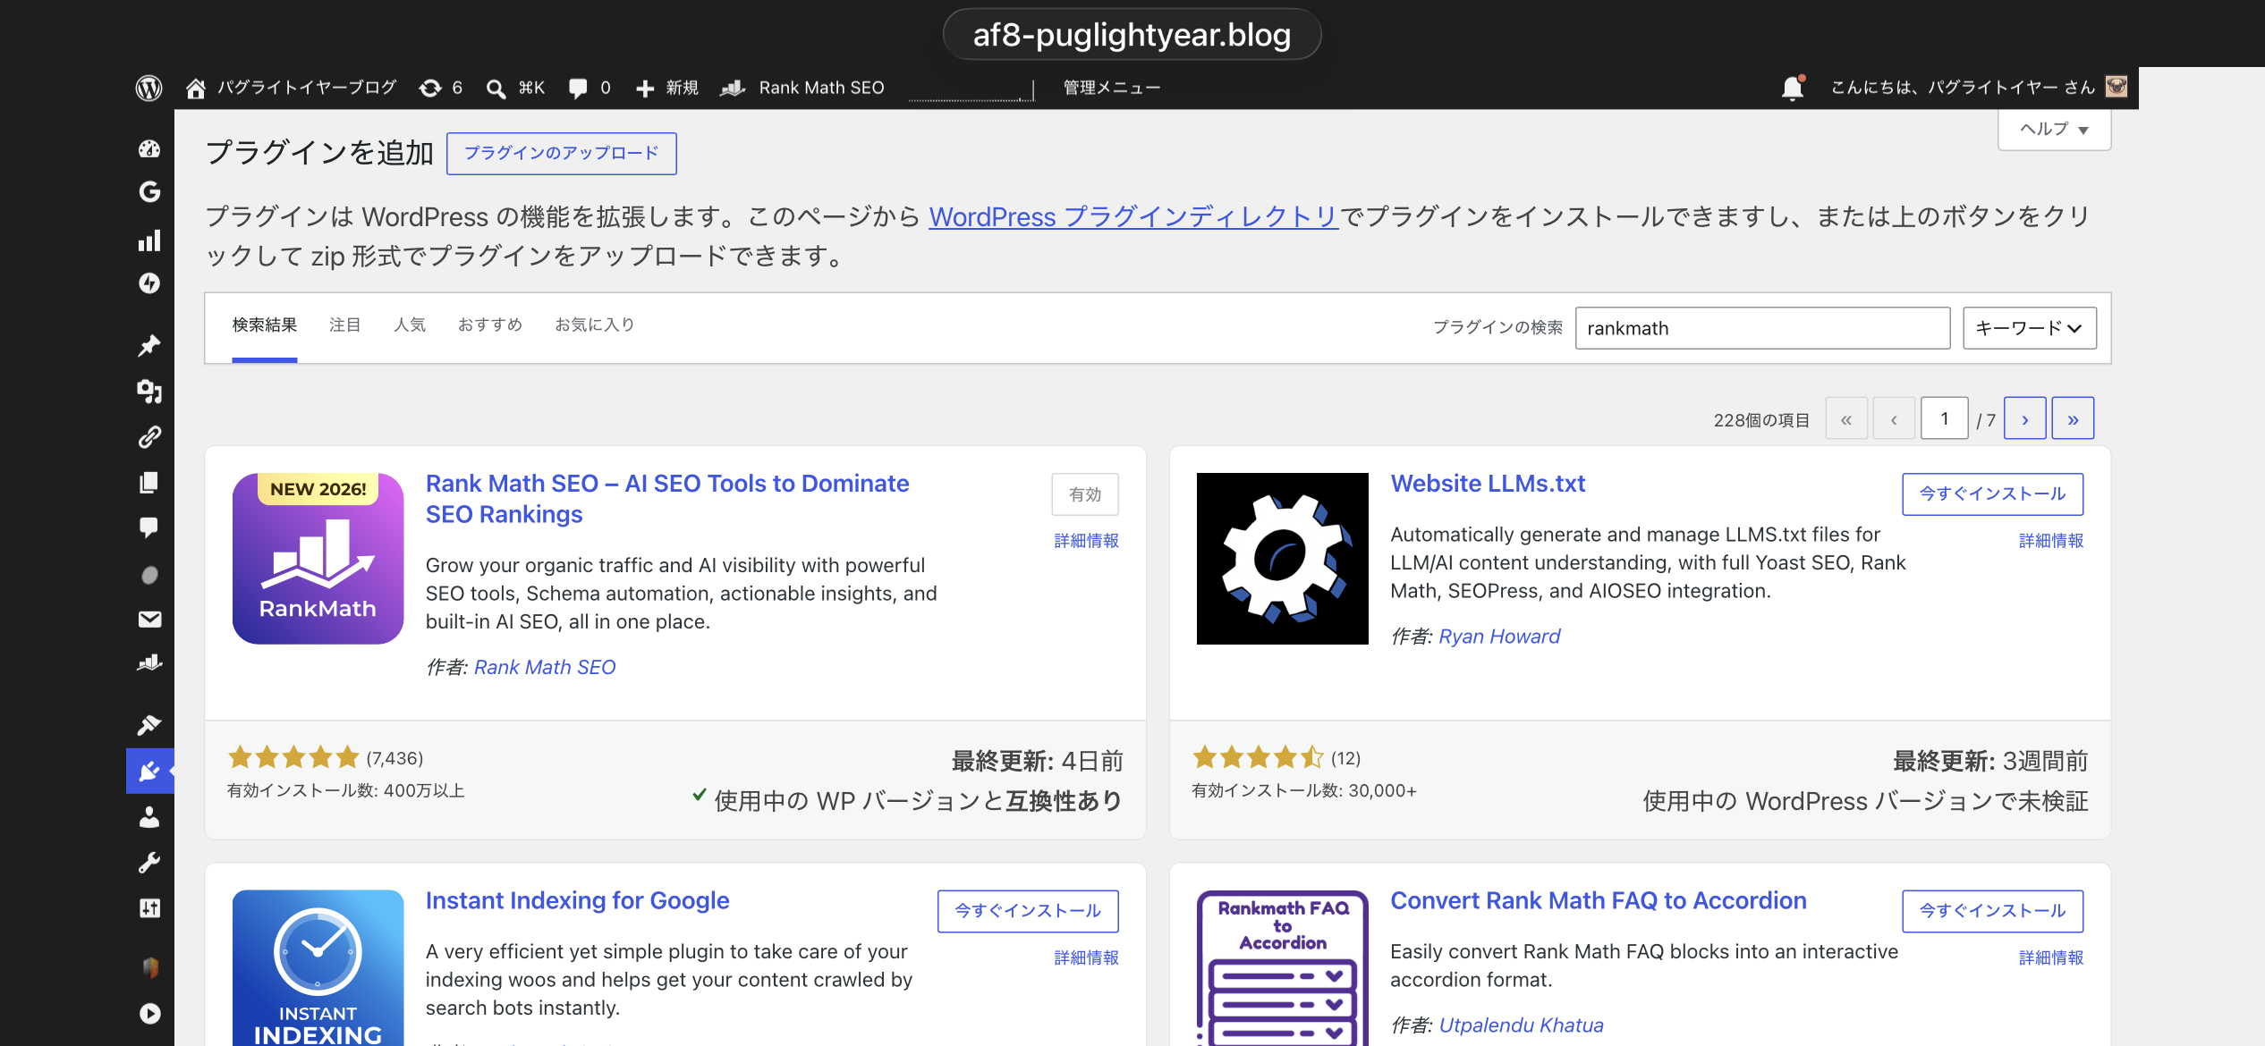This screenshot has height=1046, width=2265.
Task: Click the こんにちは、パグライトイヤー さん greeting
Action: [x=1962, y=88]
